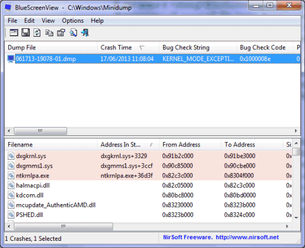Click the file icon next to dxgmms1.sys
This screenshot has width=305, height=248.
11,166
